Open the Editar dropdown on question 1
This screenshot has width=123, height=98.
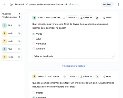[x=86, y=18]
